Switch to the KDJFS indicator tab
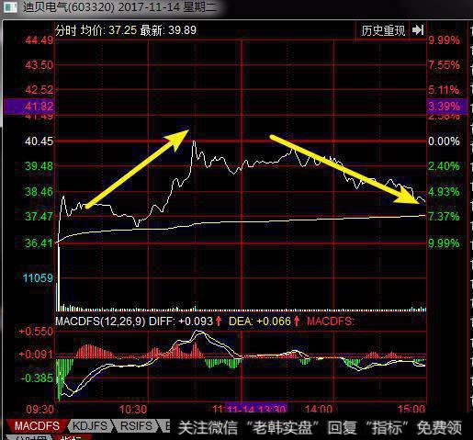 [x=90, y=426]
